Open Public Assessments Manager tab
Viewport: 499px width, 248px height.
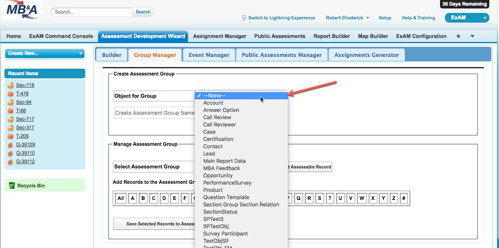282,55
